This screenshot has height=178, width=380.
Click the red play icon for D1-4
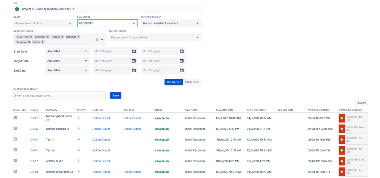342,140
